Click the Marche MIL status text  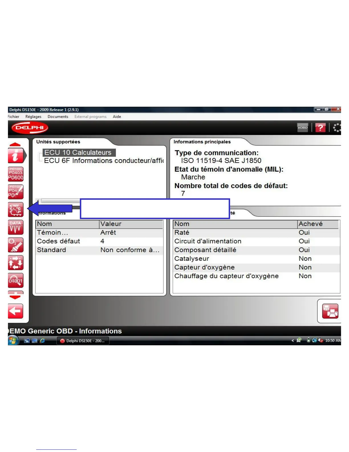click(193, 177)
